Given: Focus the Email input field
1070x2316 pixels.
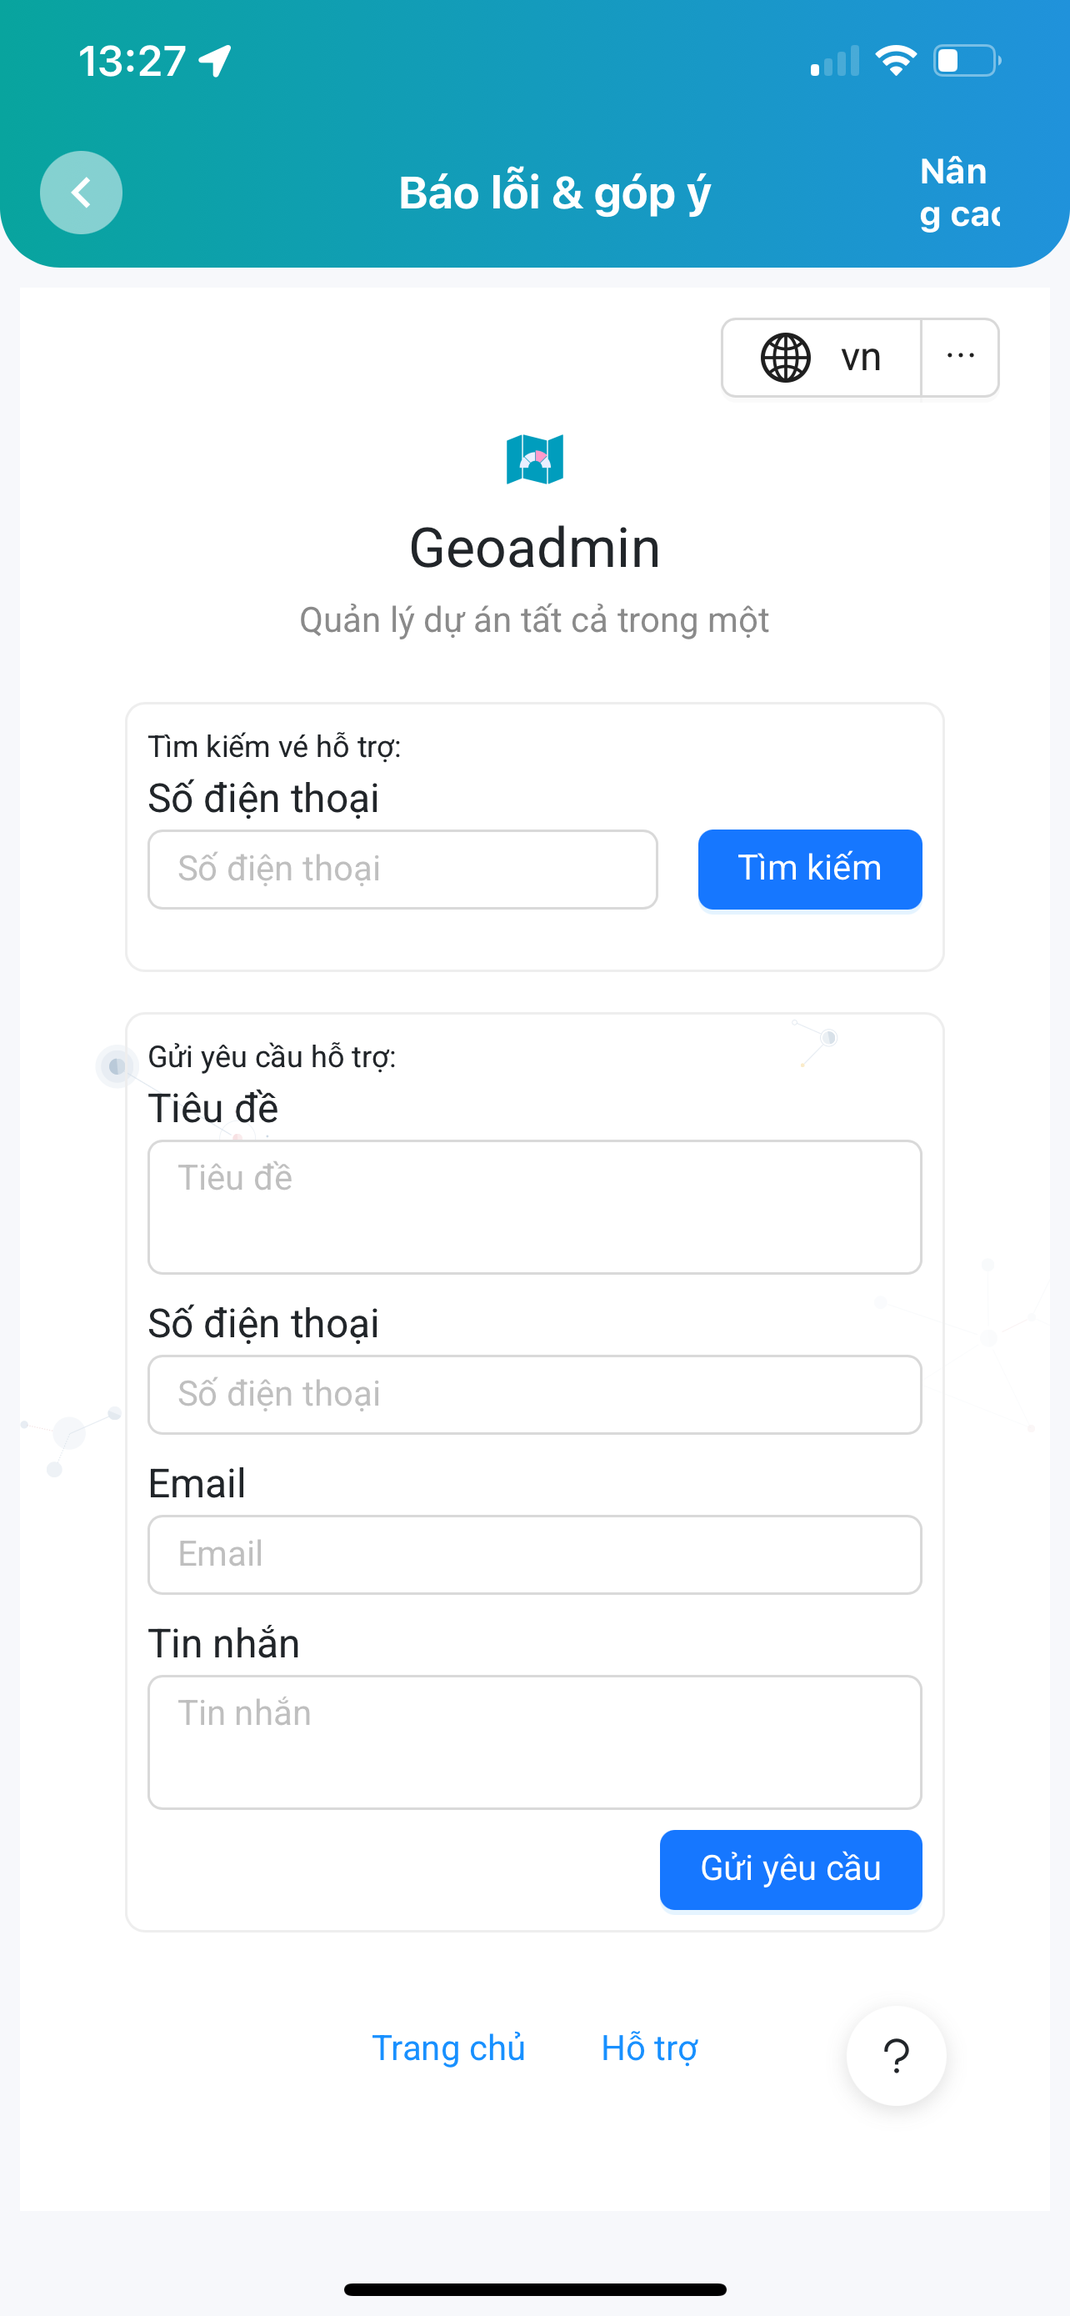Looking at the screenshot, I should 534,1555.
